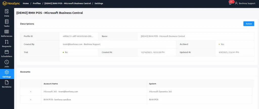
Task: Open the Tasks sidebar icon
Action: 7,22
